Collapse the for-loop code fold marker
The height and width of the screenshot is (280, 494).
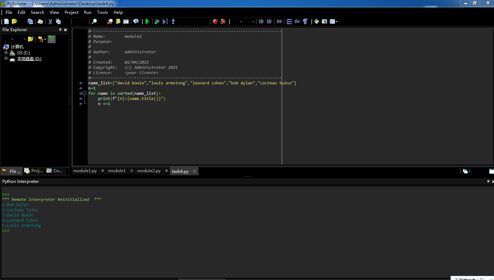(x=85, y=93)
